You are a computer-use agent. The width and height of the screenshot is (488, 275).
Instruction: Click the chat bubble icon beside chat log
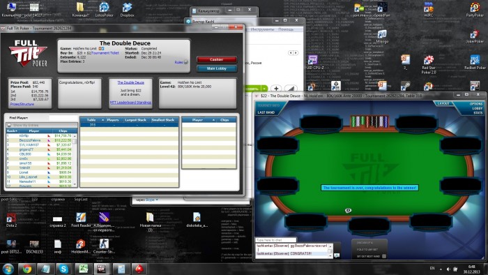coord(337,255)
